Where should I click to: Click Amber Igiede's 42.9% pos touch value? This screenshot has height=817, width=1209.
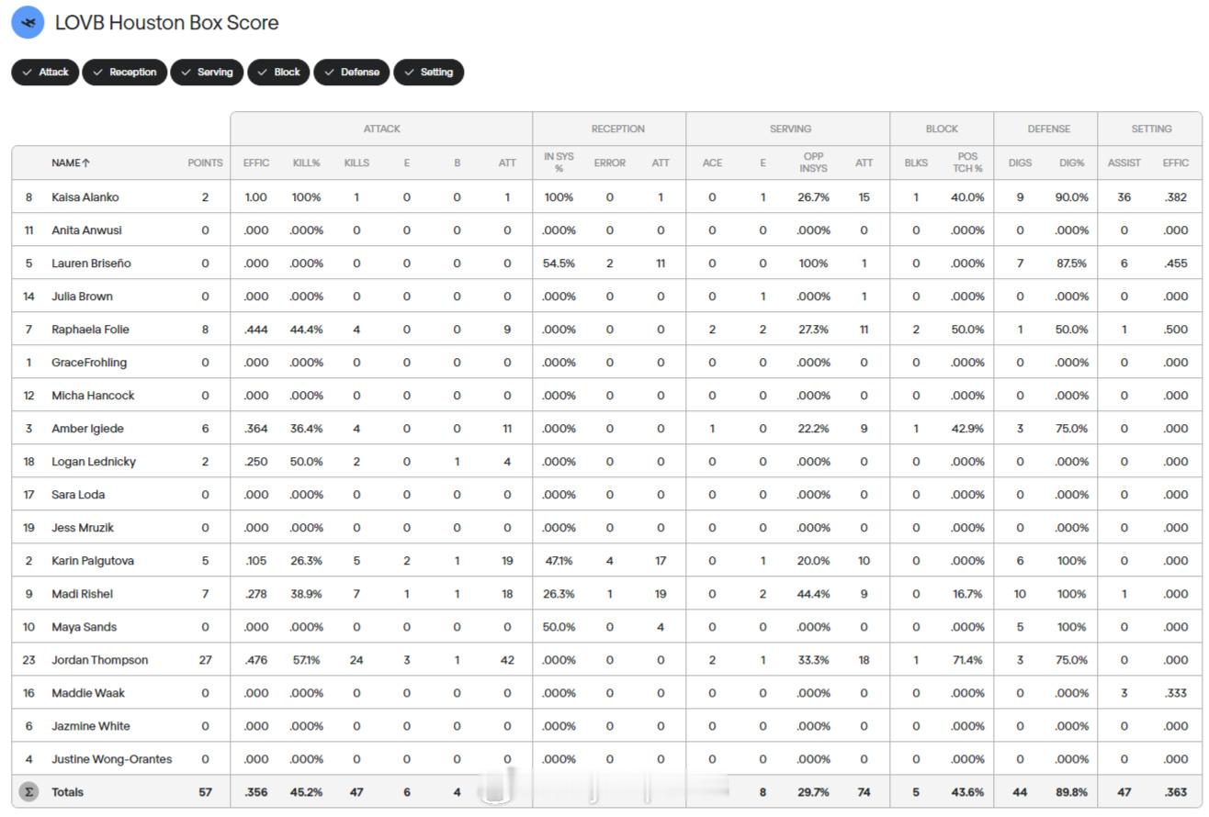967,429
